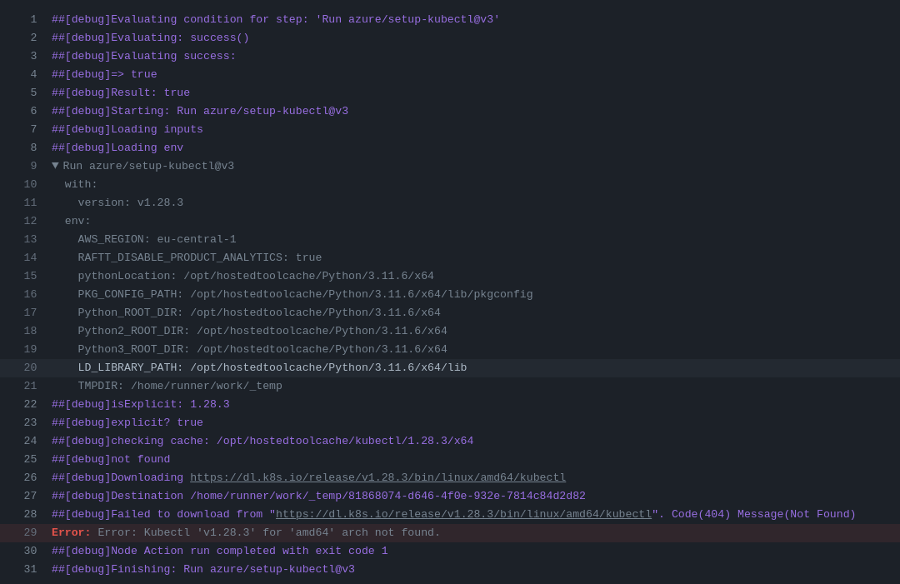This screenshot has width=900, height=584.
Task: Click the with: line under the Run step
Action: (81, 184)
